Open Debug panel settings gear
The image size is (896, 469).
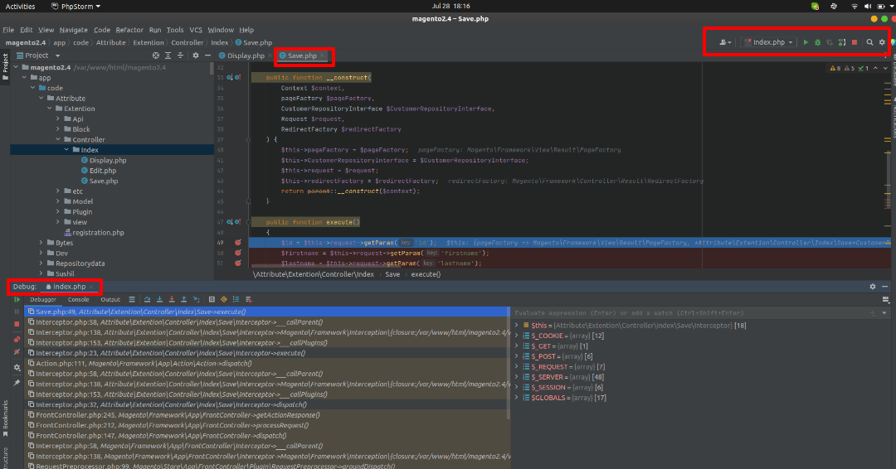873,287
